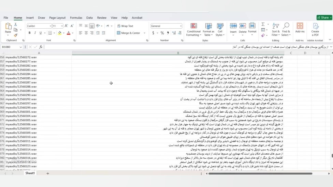Decrease decimal places

[180, 33]
